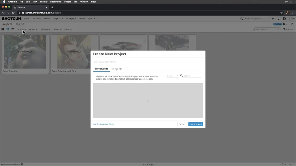296x166 pixels.
Task: Open the user avatar menu
Action: (x=291, y=19)
